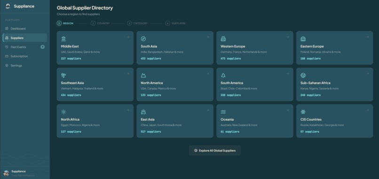This screenshot has height=179, width=379.
Task: Go to Subscription in the sidebar
Action: [x=25, y=56]
